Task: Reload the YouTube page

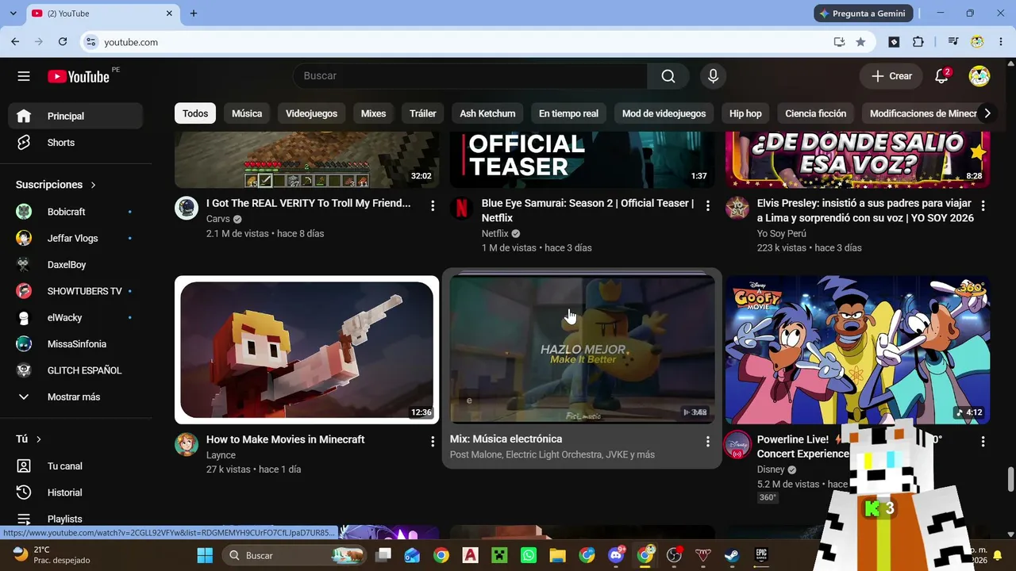Action: (63, 42)
